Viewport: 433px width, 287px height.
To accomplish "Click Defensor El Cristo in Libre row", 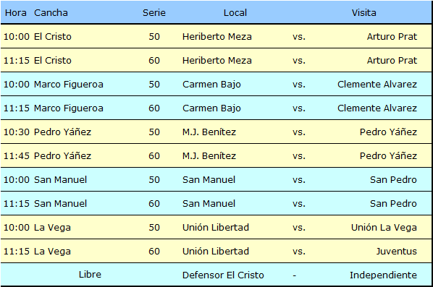I will (x=223, y=275).
